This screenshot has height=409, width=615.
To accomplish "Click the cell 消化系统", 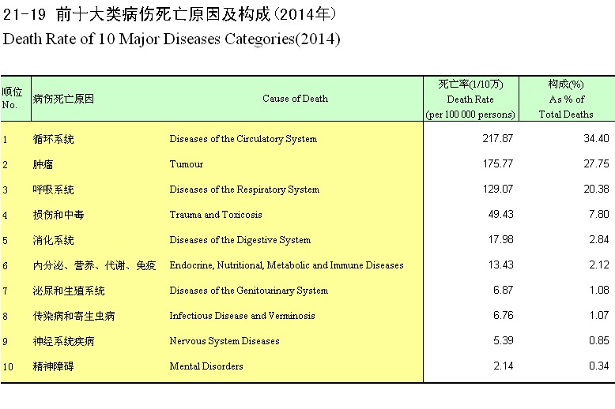I will point(53,240).
